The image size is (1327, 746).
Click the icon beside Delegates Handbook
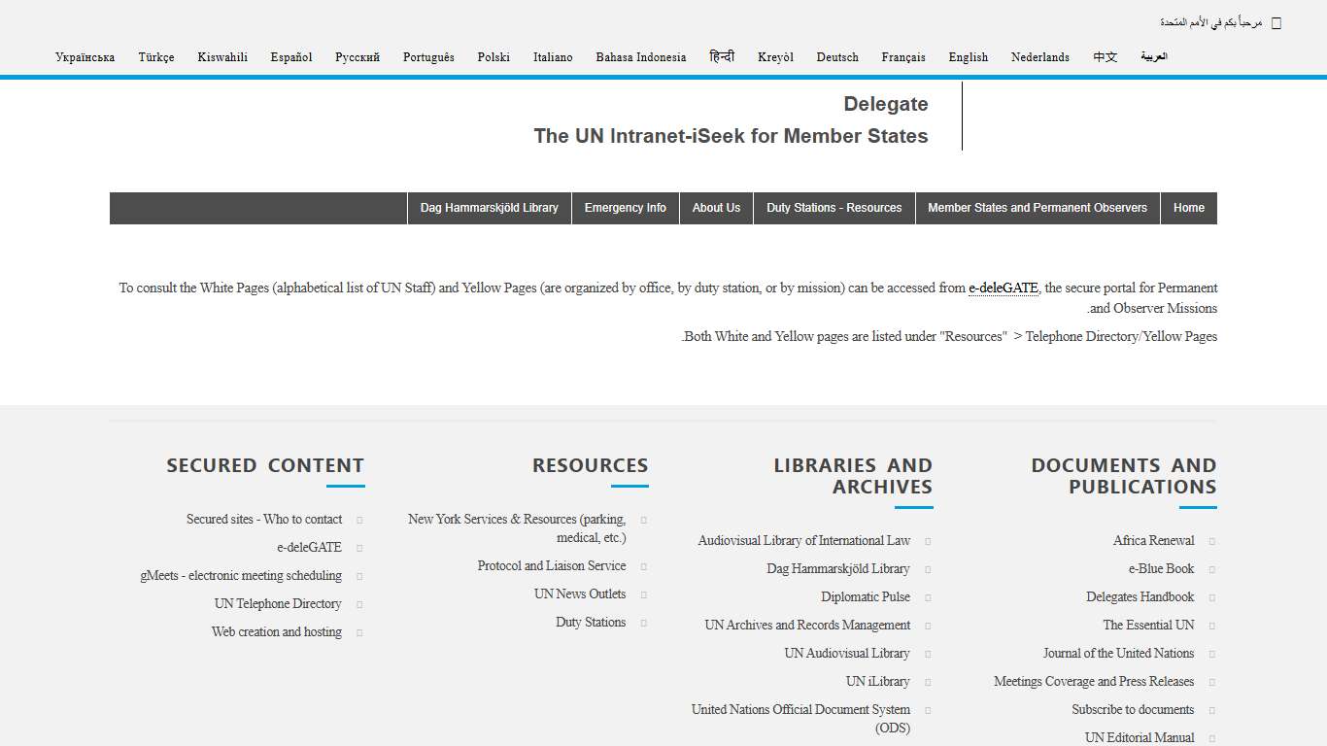(1211, 596)
